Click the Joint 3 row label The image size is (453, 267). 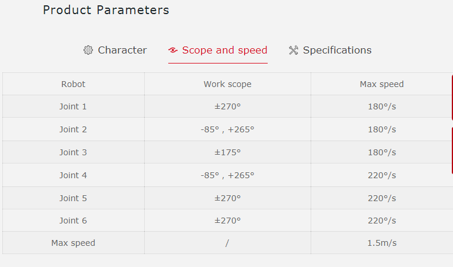point(73,152)
